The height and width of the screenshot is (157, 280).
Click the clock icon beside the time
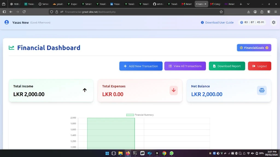click(x=242, y=22)
